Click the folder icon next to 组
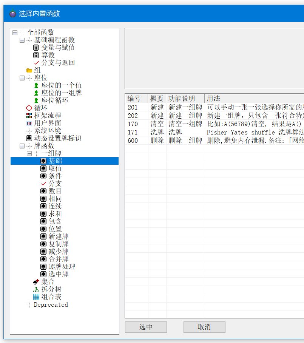The image size is (304, 343). pyautogui.click(x=29, y=70)
